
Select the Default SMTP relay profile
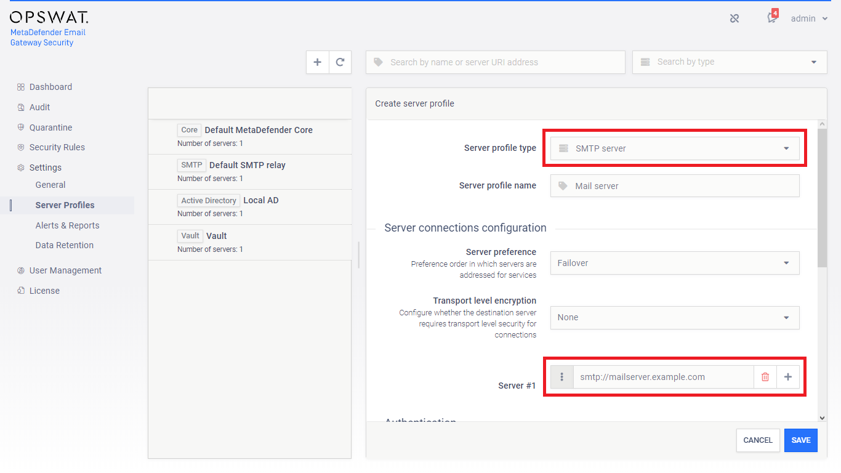pyautogui.click(x=250, y=172)
